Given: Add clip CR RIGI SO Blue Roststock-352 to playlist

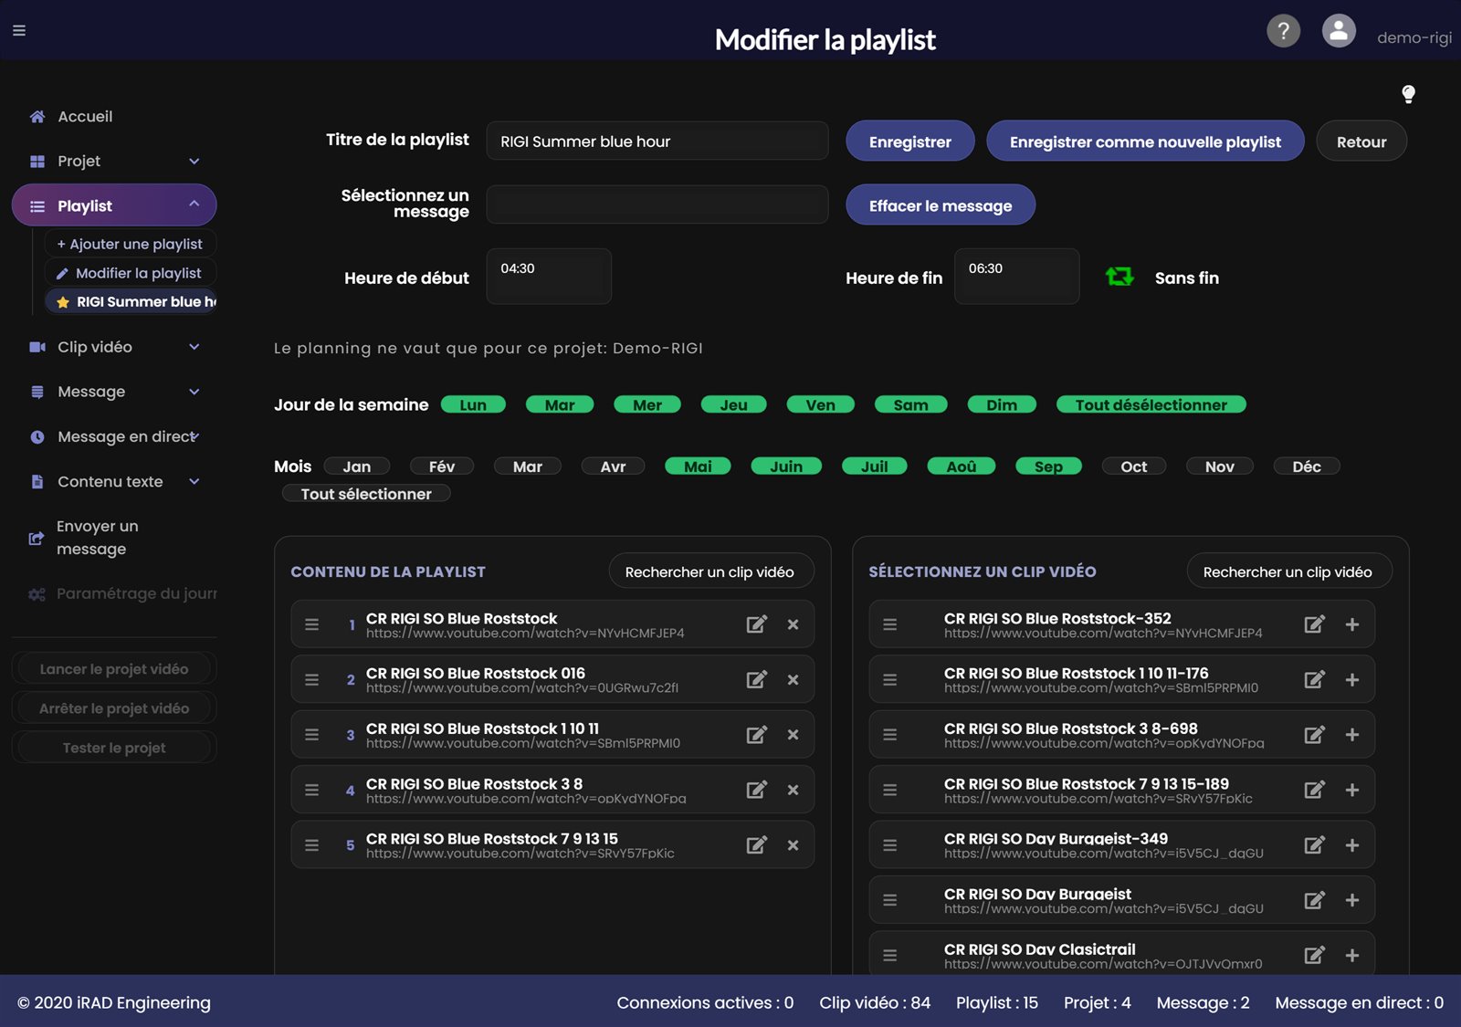Looking at the screenshot, I should pyautogui.click(x=1352, y=624).
